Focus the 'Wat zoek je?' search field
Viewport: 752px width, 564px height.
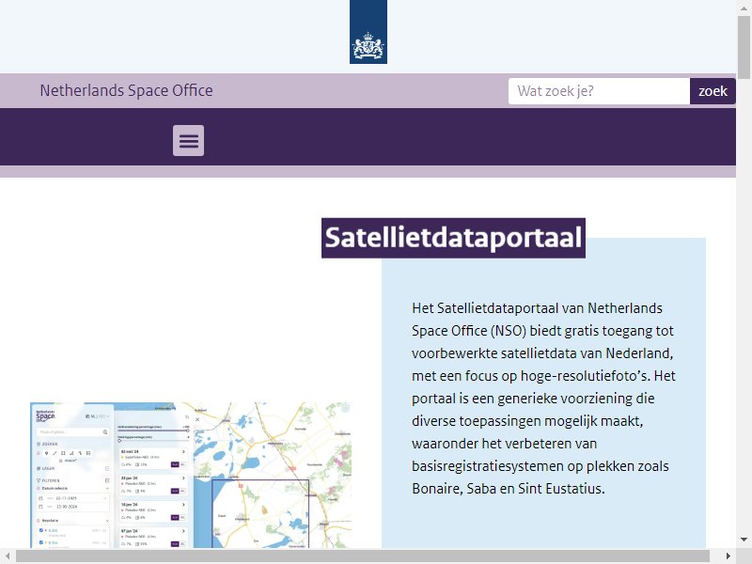click(599, 91)
